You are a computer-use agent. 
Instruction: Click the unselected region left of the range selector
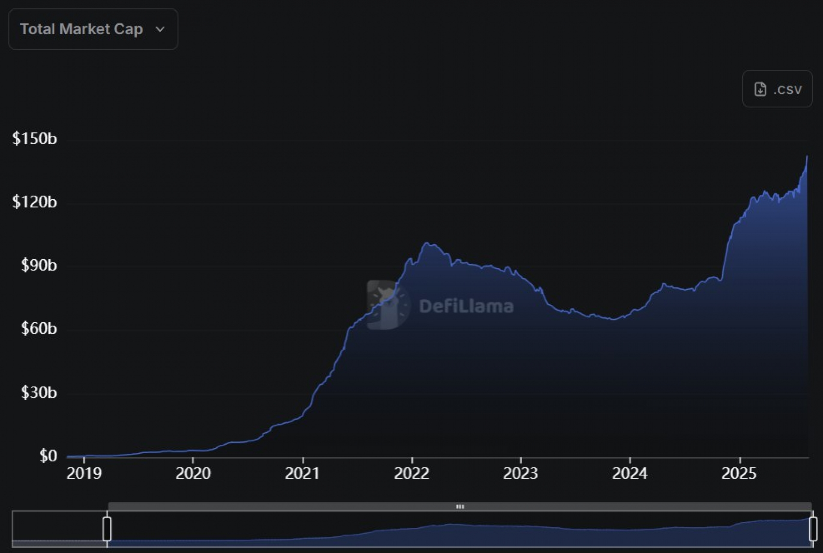coord(58,529)
